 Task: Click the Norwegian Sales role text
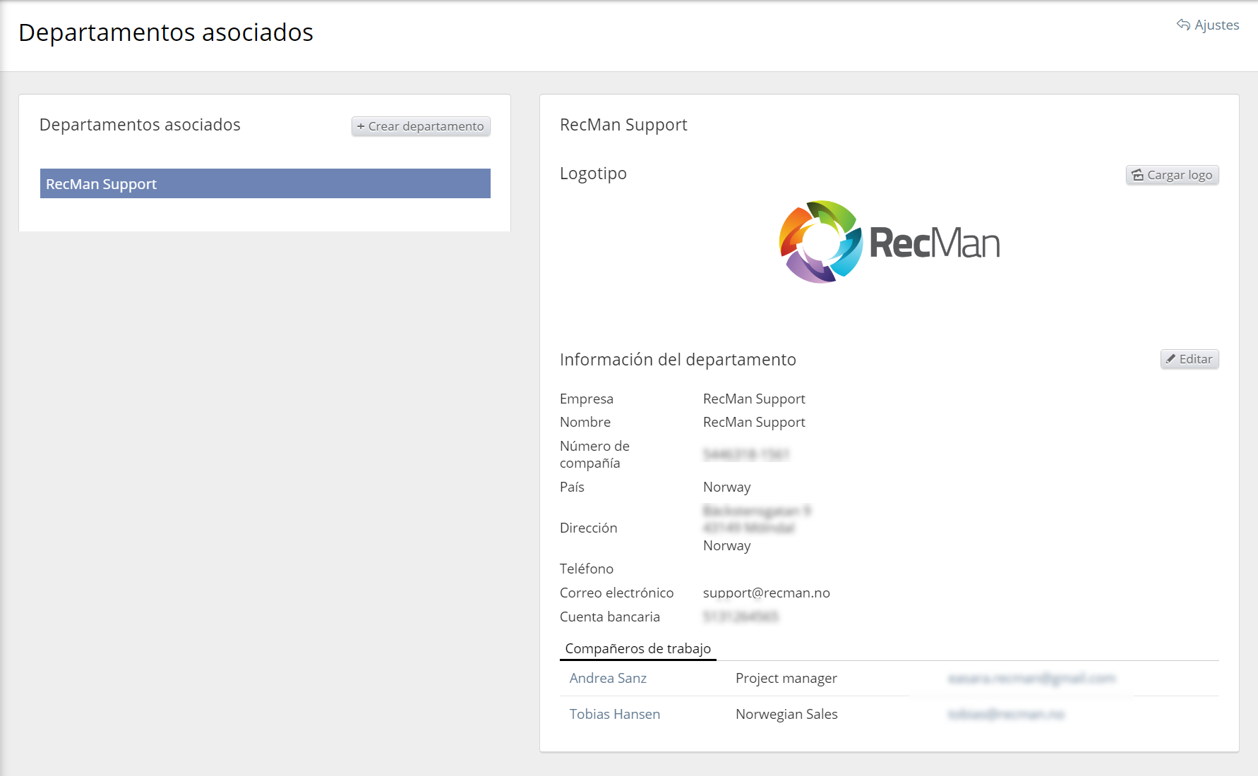click(x=786, y=714)
